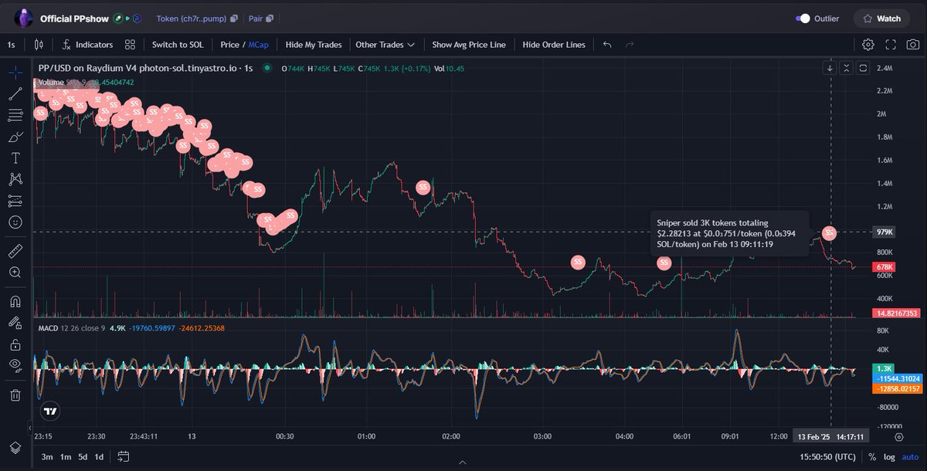927x471 pixels.
Task: Open the emoji icons tool
Action: pos(15,222)
